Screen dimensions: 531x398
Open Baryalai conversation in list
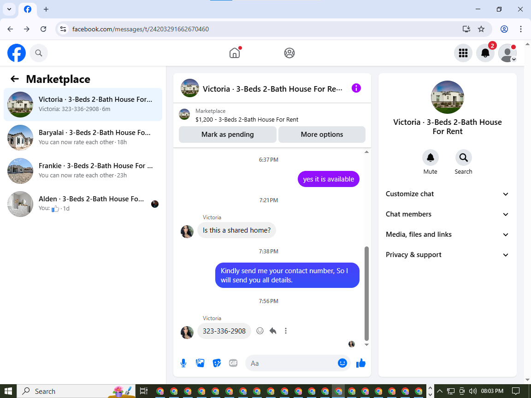(83, 137)
